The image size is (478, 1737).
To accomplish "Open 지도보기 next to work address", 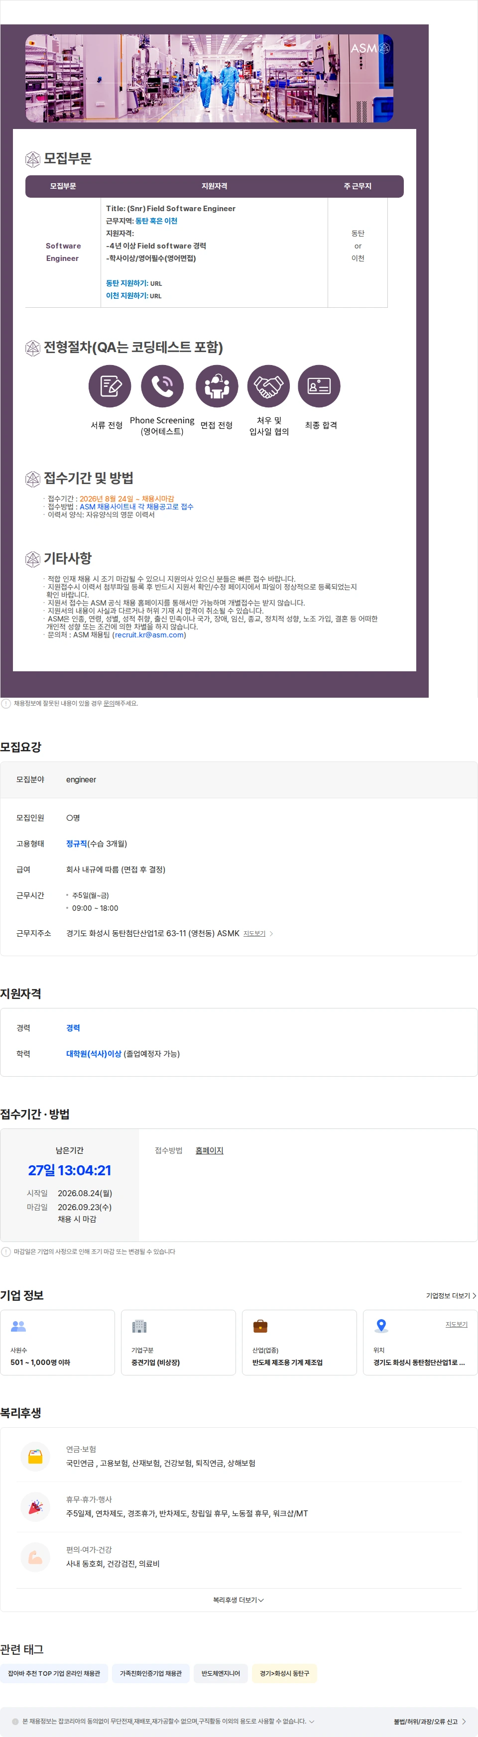I will (254, 933).
